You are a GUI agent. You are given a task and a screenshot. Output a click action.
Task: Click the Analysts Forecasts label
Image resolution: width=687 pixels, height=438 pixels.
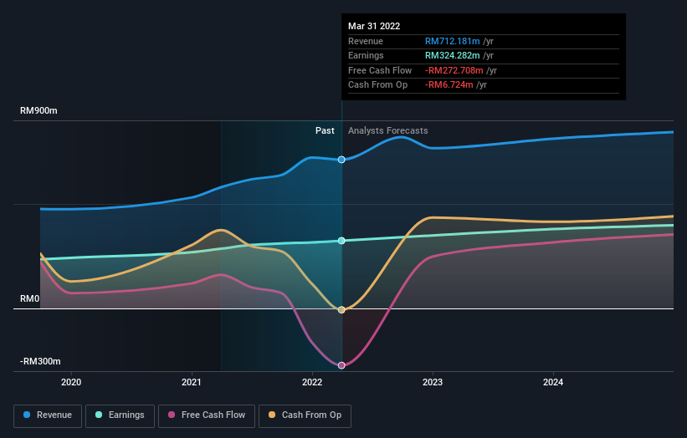387,130
